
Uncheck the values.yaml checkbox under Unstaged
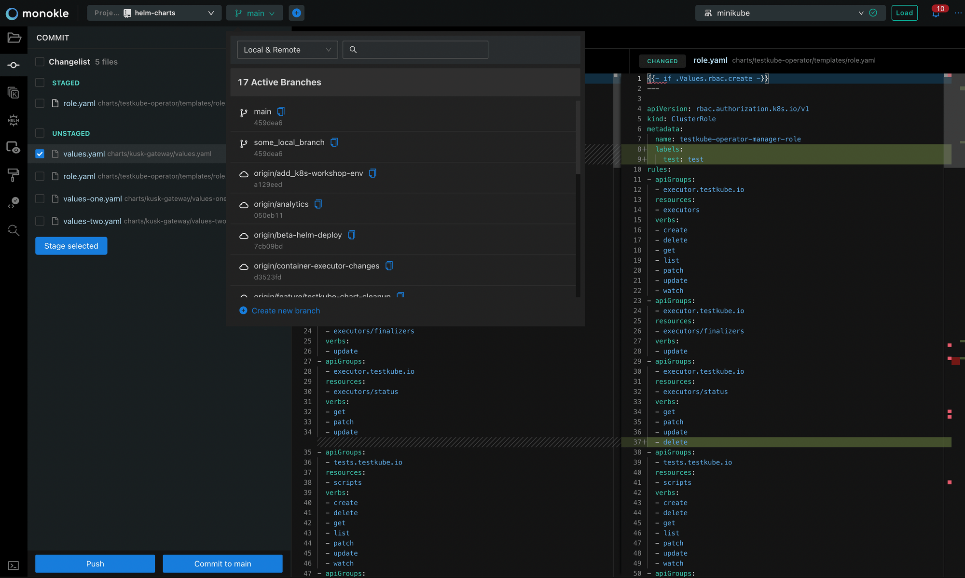(40, 154)
